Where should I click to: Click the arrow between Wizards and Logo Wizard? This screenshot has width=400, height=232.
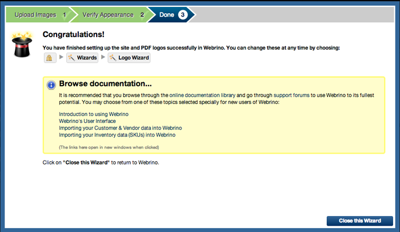pyautogui.click(x=103, y=58)
